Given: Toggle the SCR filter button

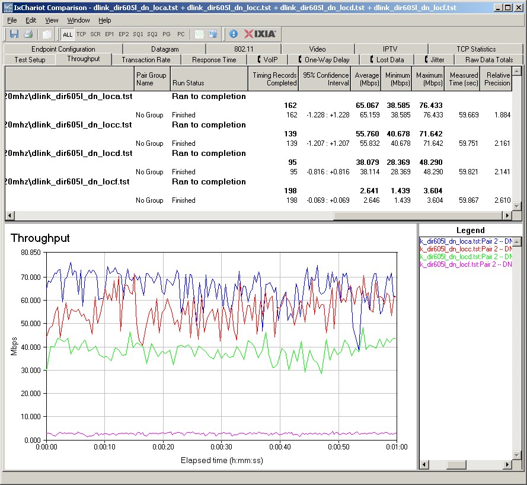Looking at the screenshot, I should (x=95, y=34).
